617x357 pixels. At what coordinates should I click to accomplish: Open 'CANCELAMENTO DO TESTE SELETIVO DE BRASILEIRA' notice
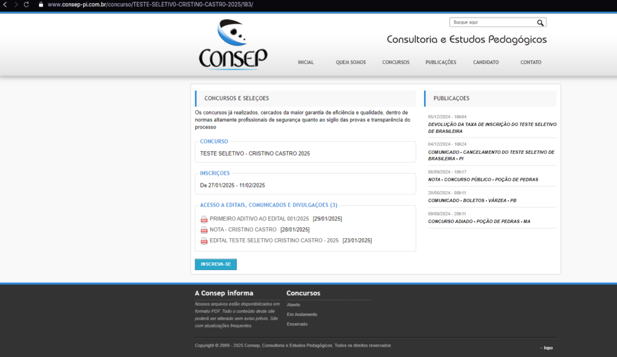pyautogui.click(x=491, y=155)
